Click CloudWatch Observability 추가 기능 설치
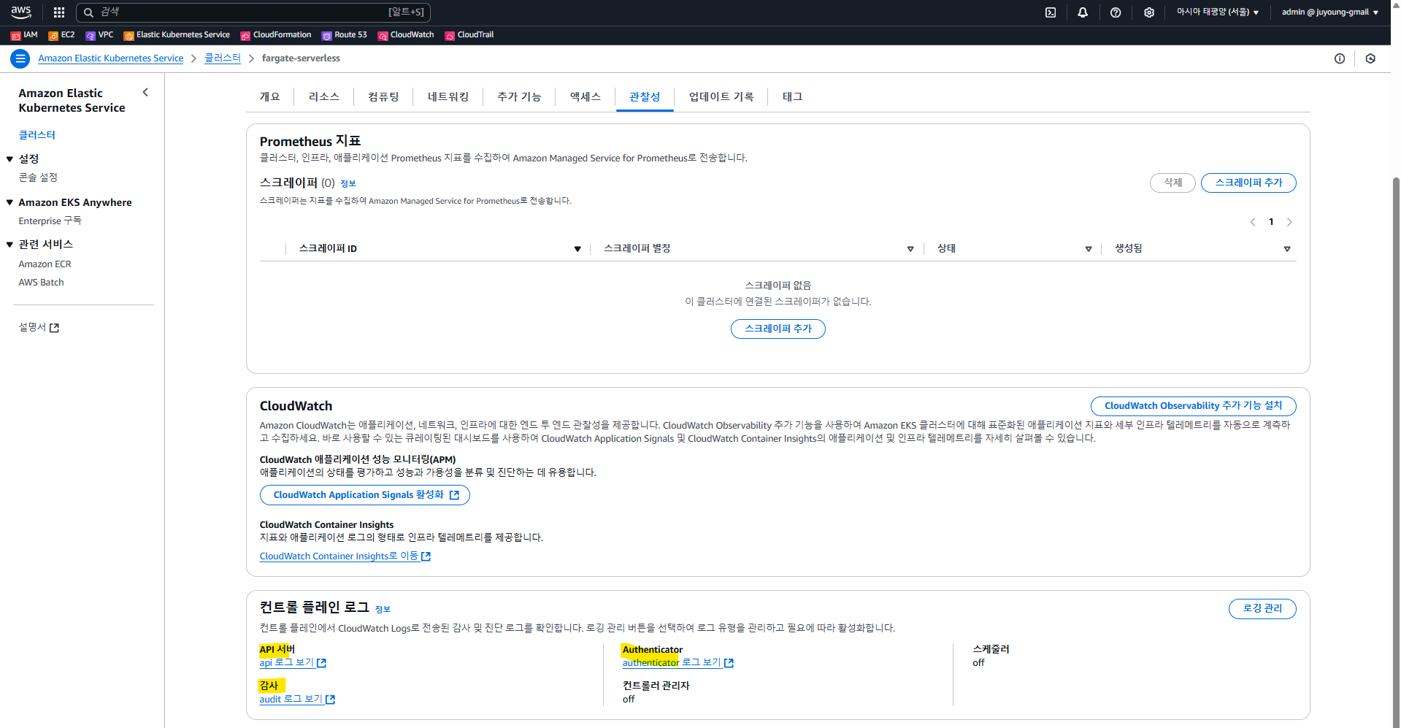The image size is (1401, 728). (x=1193, y=406)
